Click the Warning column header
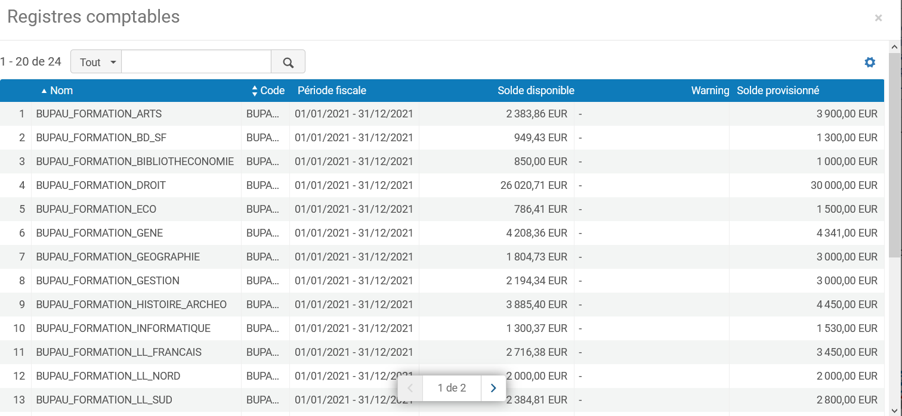This screenshot has width=902, height=416. (x=710, y=91)
